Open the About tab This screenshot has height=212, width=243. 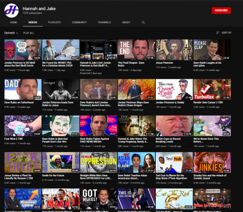coord(126,22)
